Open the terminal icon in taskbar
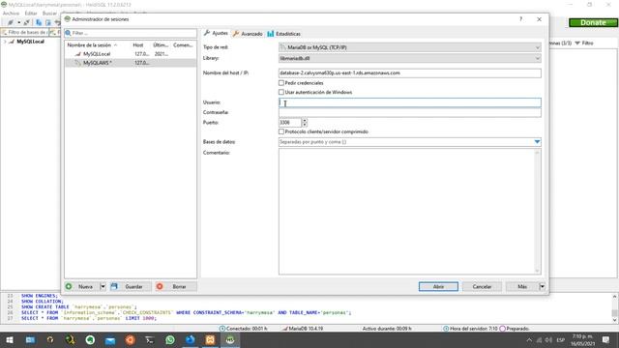The image size is (619, 348). tap(150, 339)
